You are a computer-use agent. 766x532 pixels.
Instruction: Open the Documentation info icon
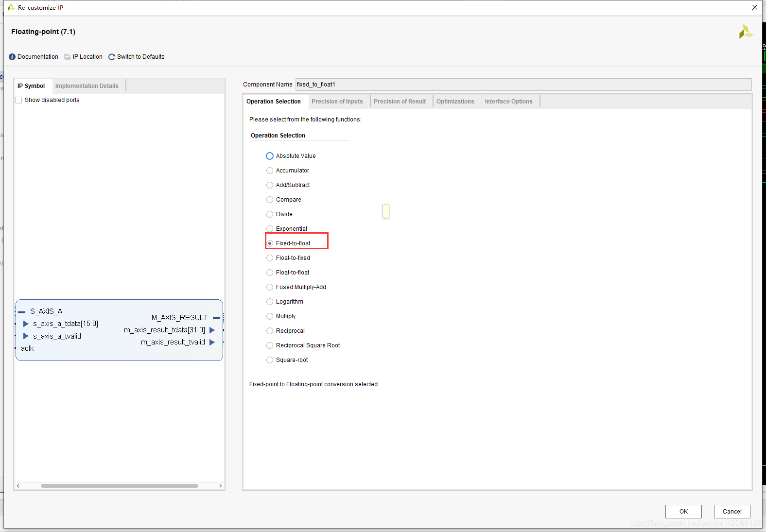pos(12,57)
